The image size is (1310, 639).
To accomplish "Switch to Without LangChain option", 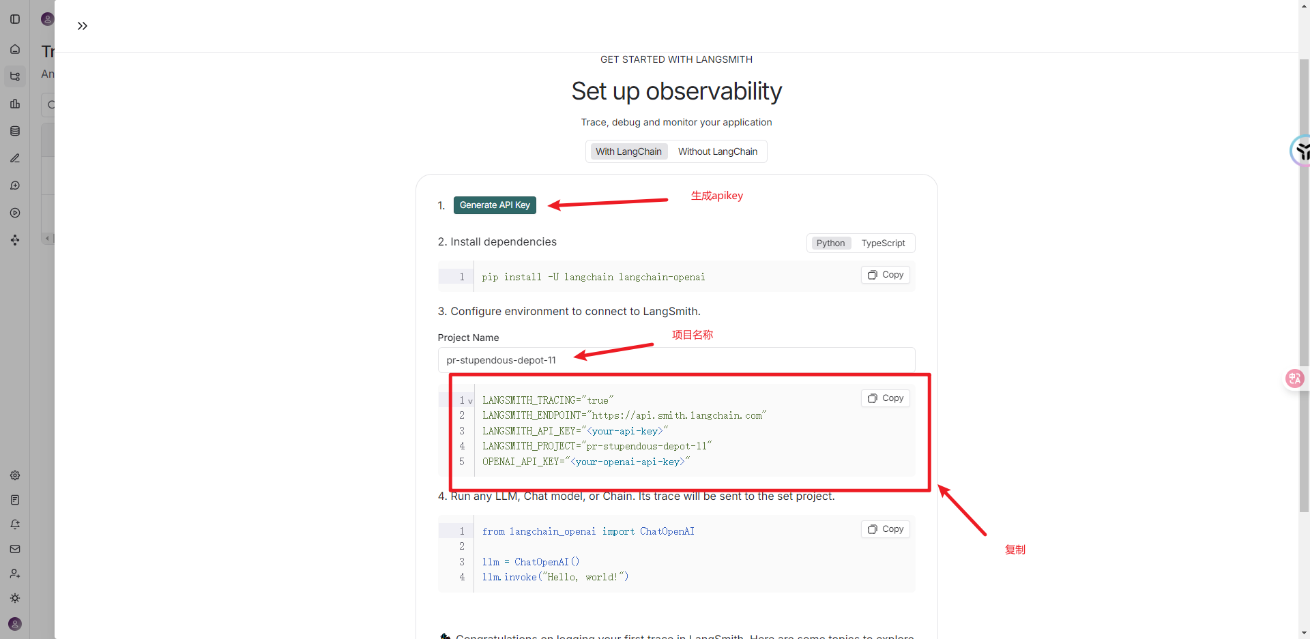I will (x=717, y=151).
